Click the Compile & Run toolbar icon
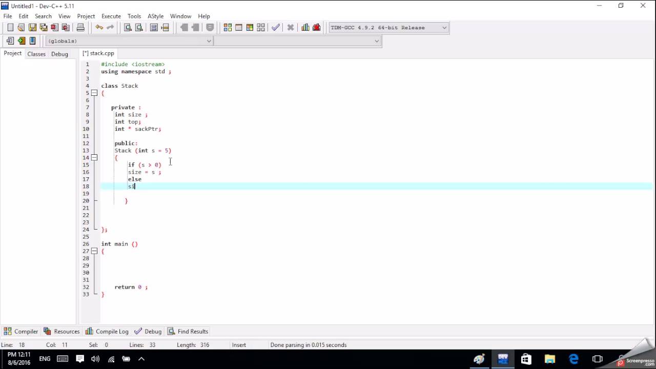656x369 pixels. tap(250, 28)
